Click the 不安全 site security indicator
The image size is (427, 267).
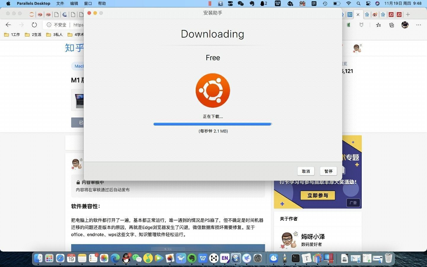[x=57, y=25]
